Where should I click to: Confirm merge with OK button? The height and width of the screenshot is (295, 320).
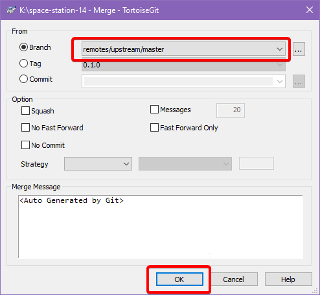(x=179, y=279)
